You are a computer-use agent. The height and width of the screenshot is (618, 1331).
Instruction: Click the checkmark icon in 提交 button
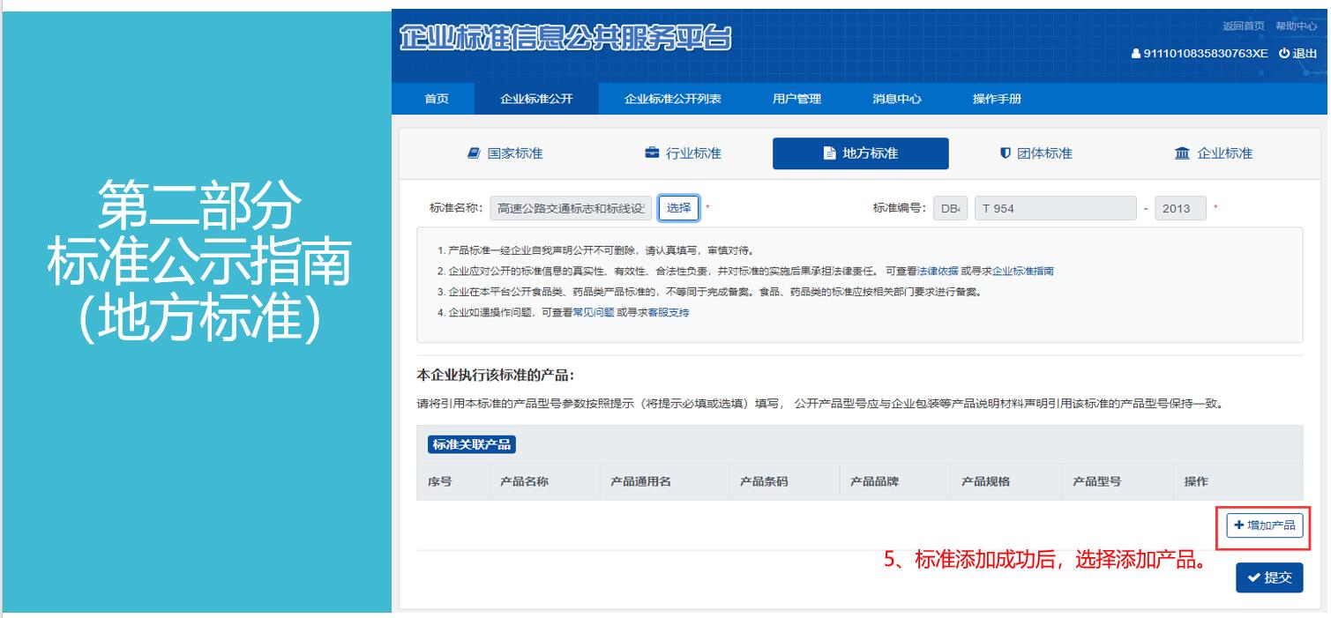(1253, 577)
